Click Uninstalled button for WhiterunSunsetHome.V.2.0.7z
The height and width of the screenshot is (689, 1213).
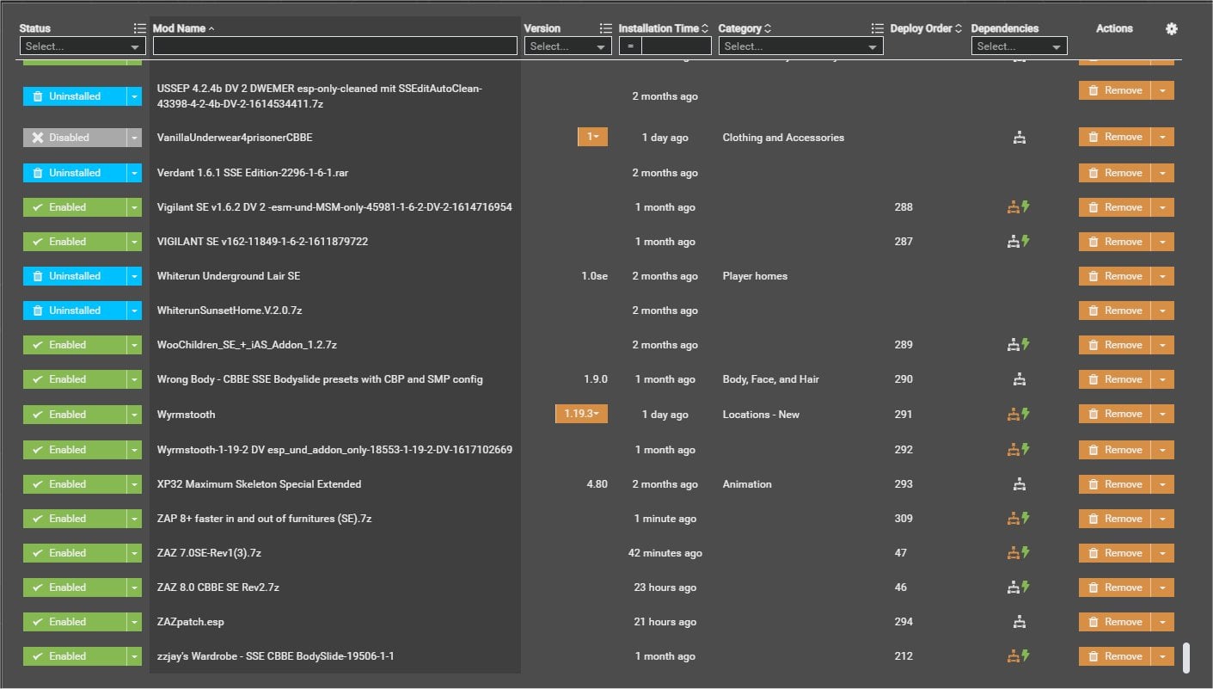point(74,311)
